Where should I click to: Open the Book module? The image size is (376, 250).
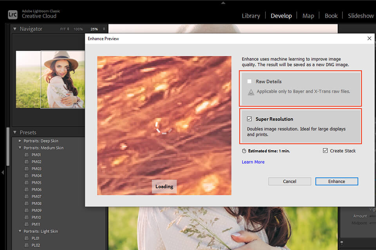coord(331,16)
